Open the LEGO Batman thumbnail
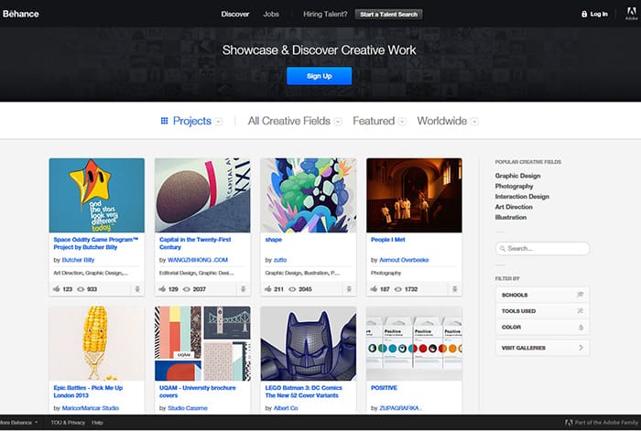Image resolution: width=641 pixels, height=431 pixels. [x=309, y=343]
